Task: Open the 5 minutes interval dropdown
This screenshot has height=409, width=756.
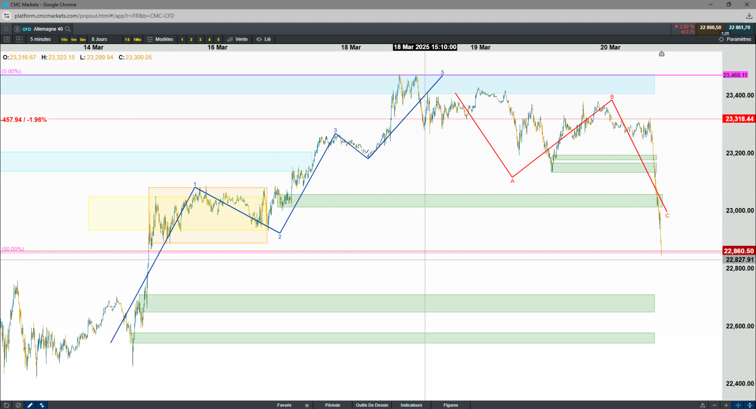Action: pyautogui.click(x=41, y=39)
